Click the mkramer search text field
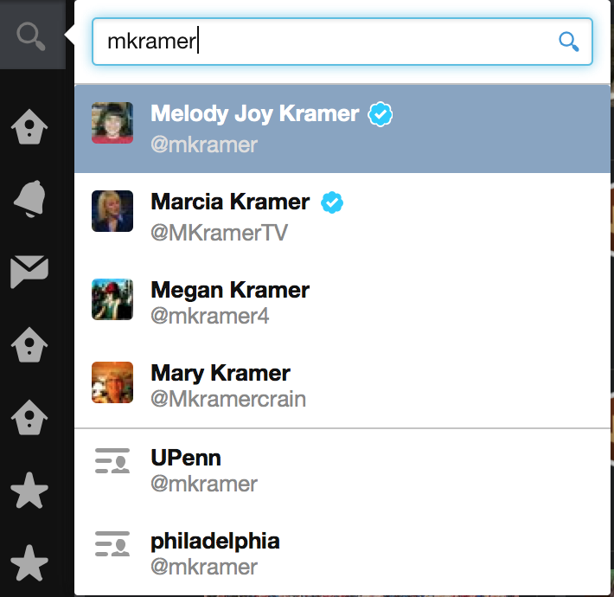This screenshot has width=614, height=597. 342,42
